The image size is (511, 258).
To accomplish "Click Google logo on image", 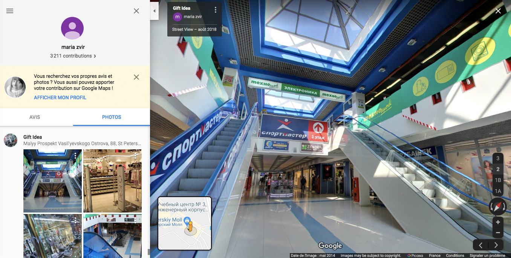I will (330, 246).
